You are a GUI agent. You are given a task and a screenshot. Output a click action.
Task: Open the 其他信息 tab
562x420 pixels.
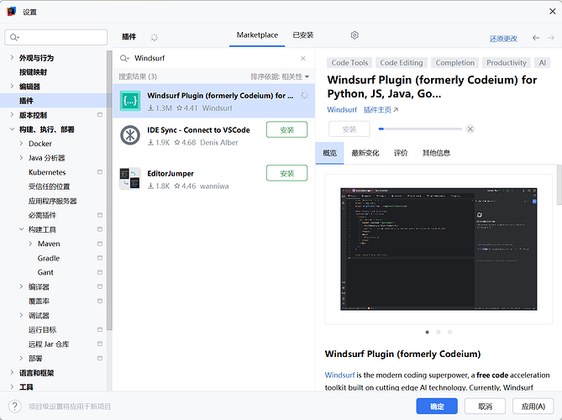tap(436, 153)
